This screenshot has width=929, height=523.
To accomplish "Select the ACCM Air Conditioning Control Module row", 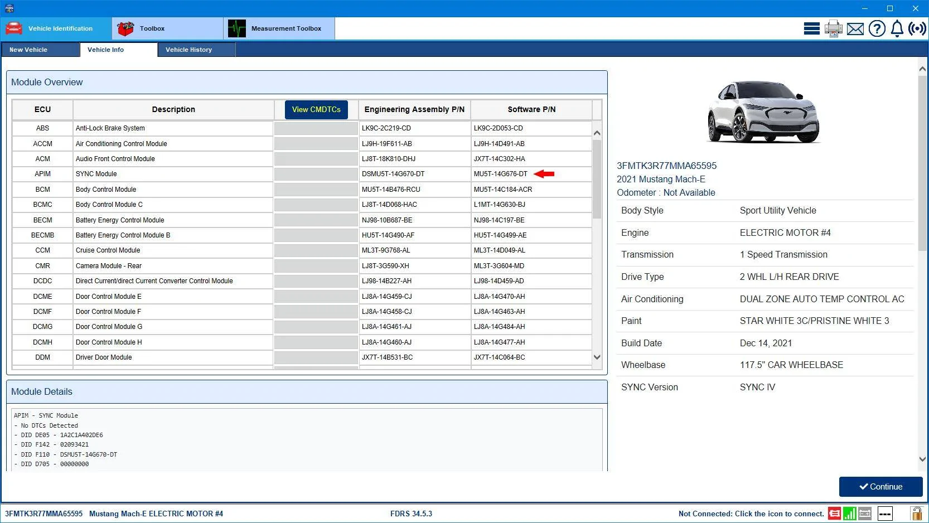I will point(302,143).
